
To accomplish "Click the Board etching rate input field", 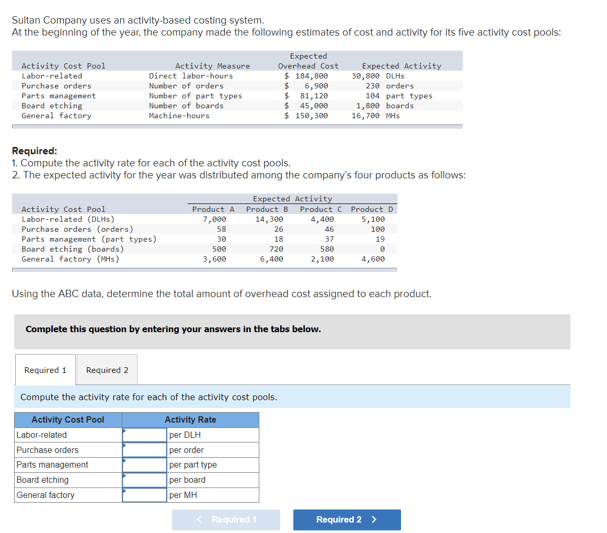I will coord(145,480).
